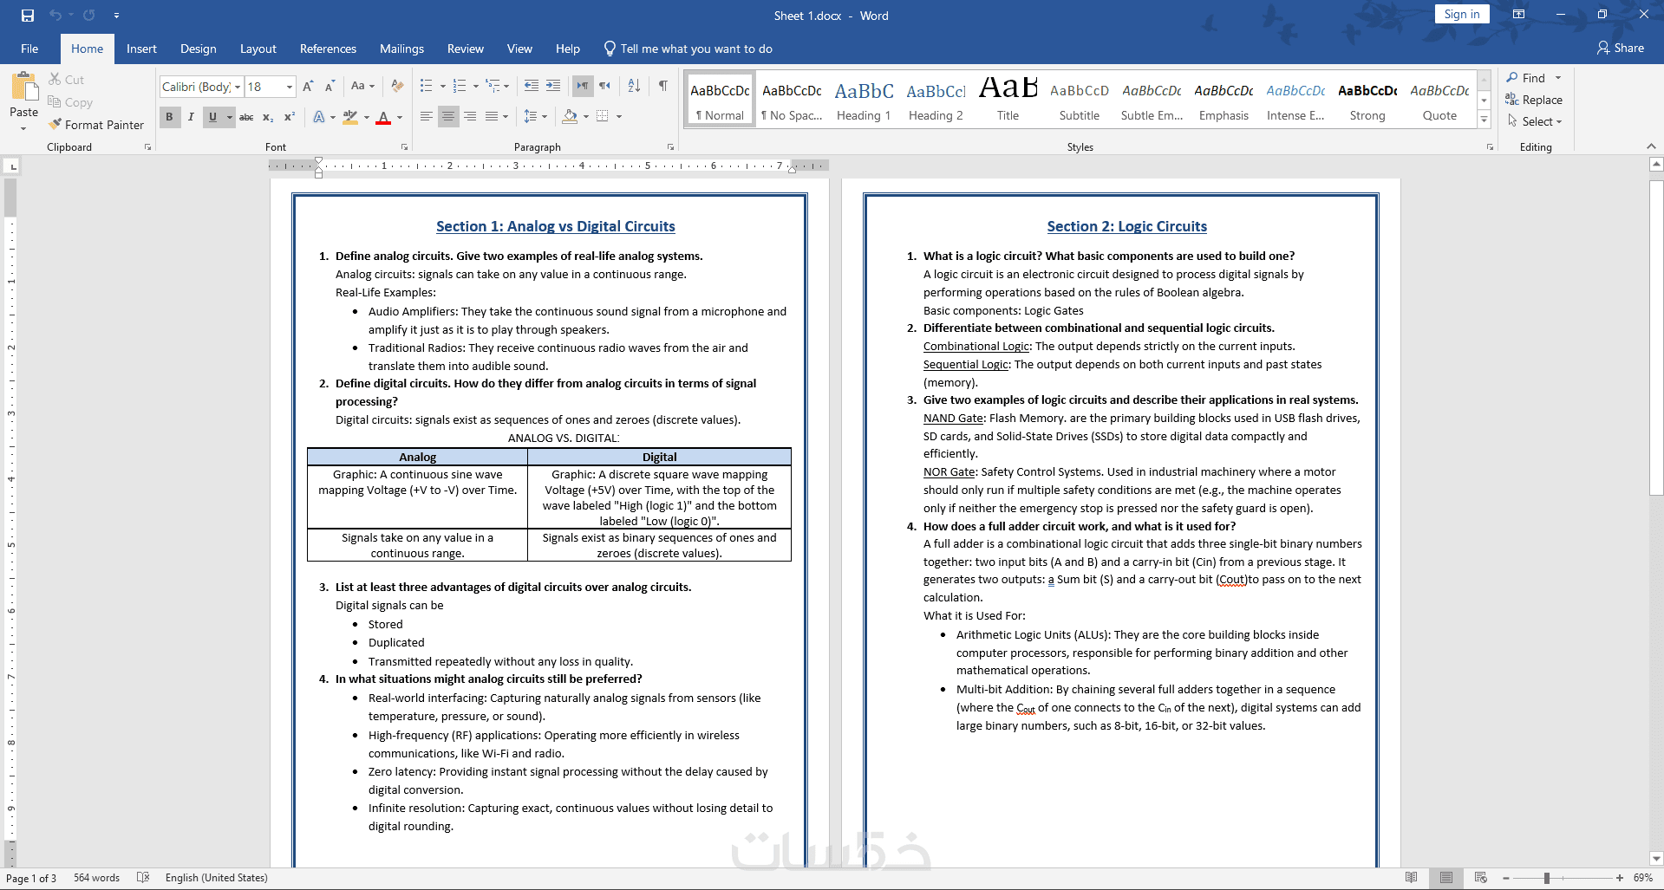Viewport: 1664px width, 890px height.
Task: Save the document using the floppy disk icon
Action: (x=28, y=16)
